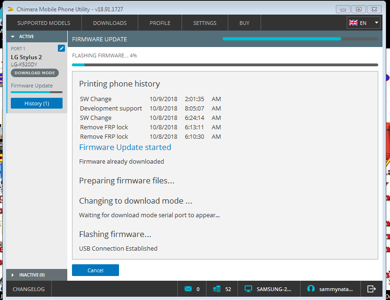Click the 'USB Connection Established' log line
390x300 pixels.
(x=118, y=249)
